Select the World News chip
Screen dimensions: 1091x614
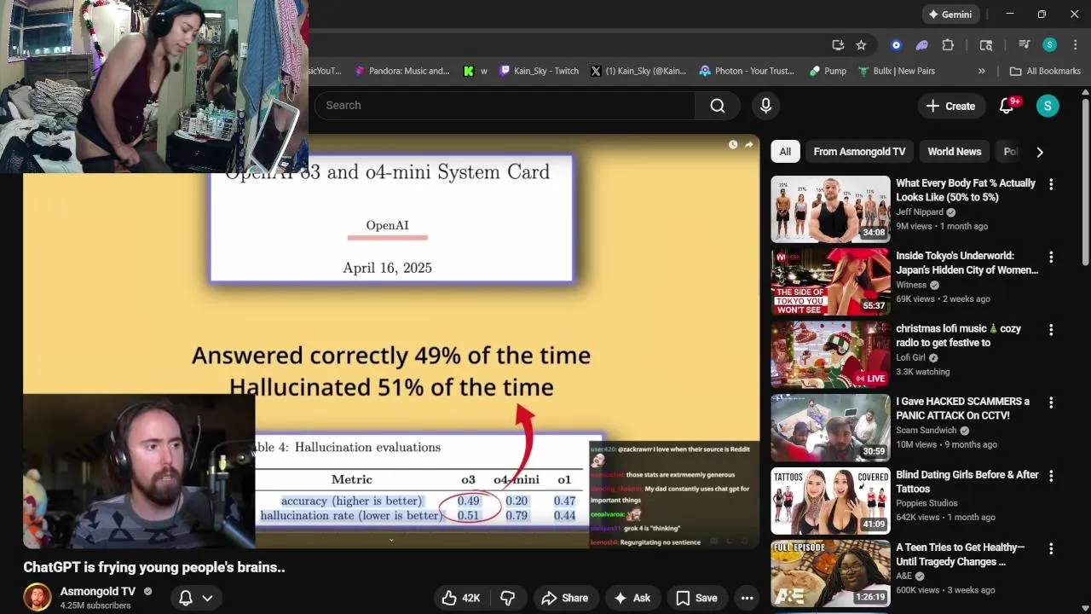[954, 152]
